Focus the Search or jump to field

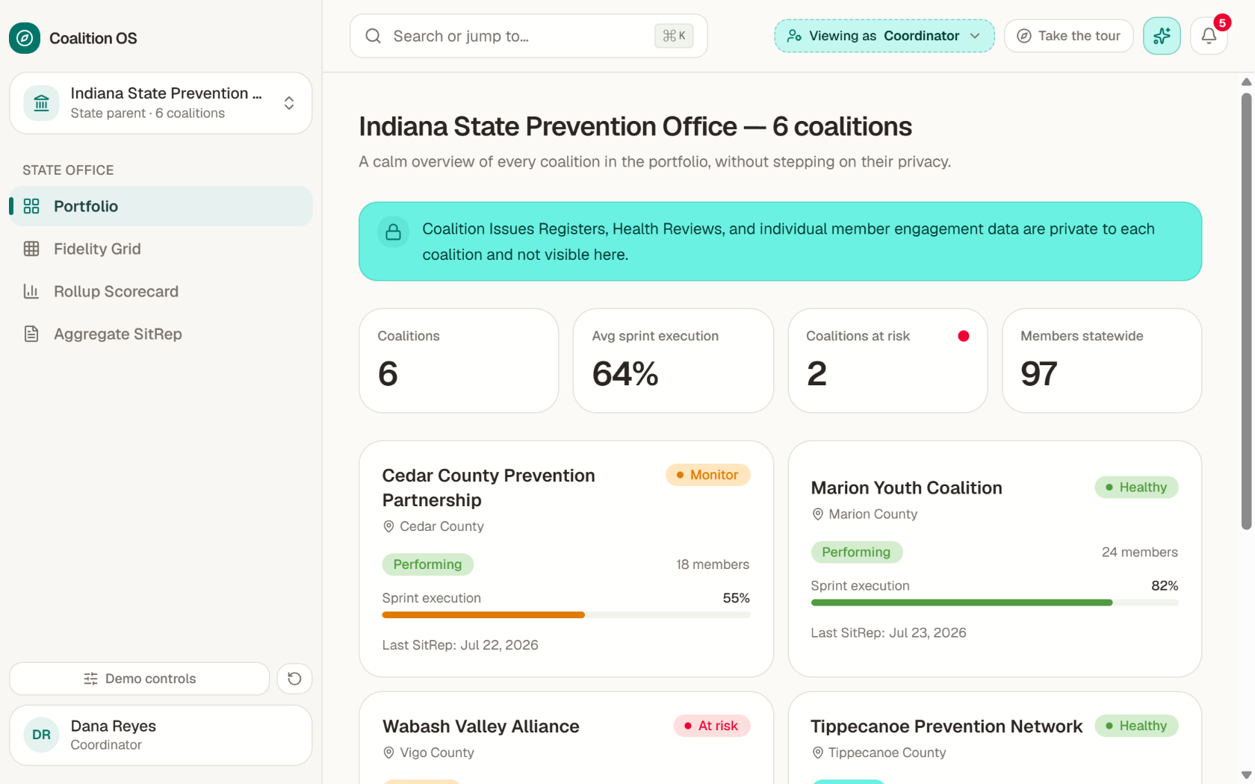click(x=529, y=36)
